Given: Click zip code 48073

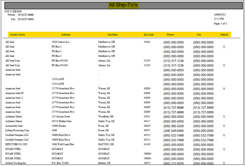Looking at the screenshot, I should click(x=147, y=130).
